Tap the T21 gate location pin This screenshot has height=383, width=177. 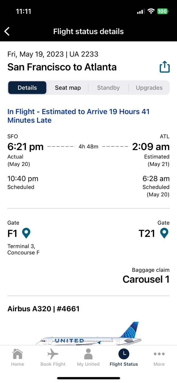pos(164,233)
